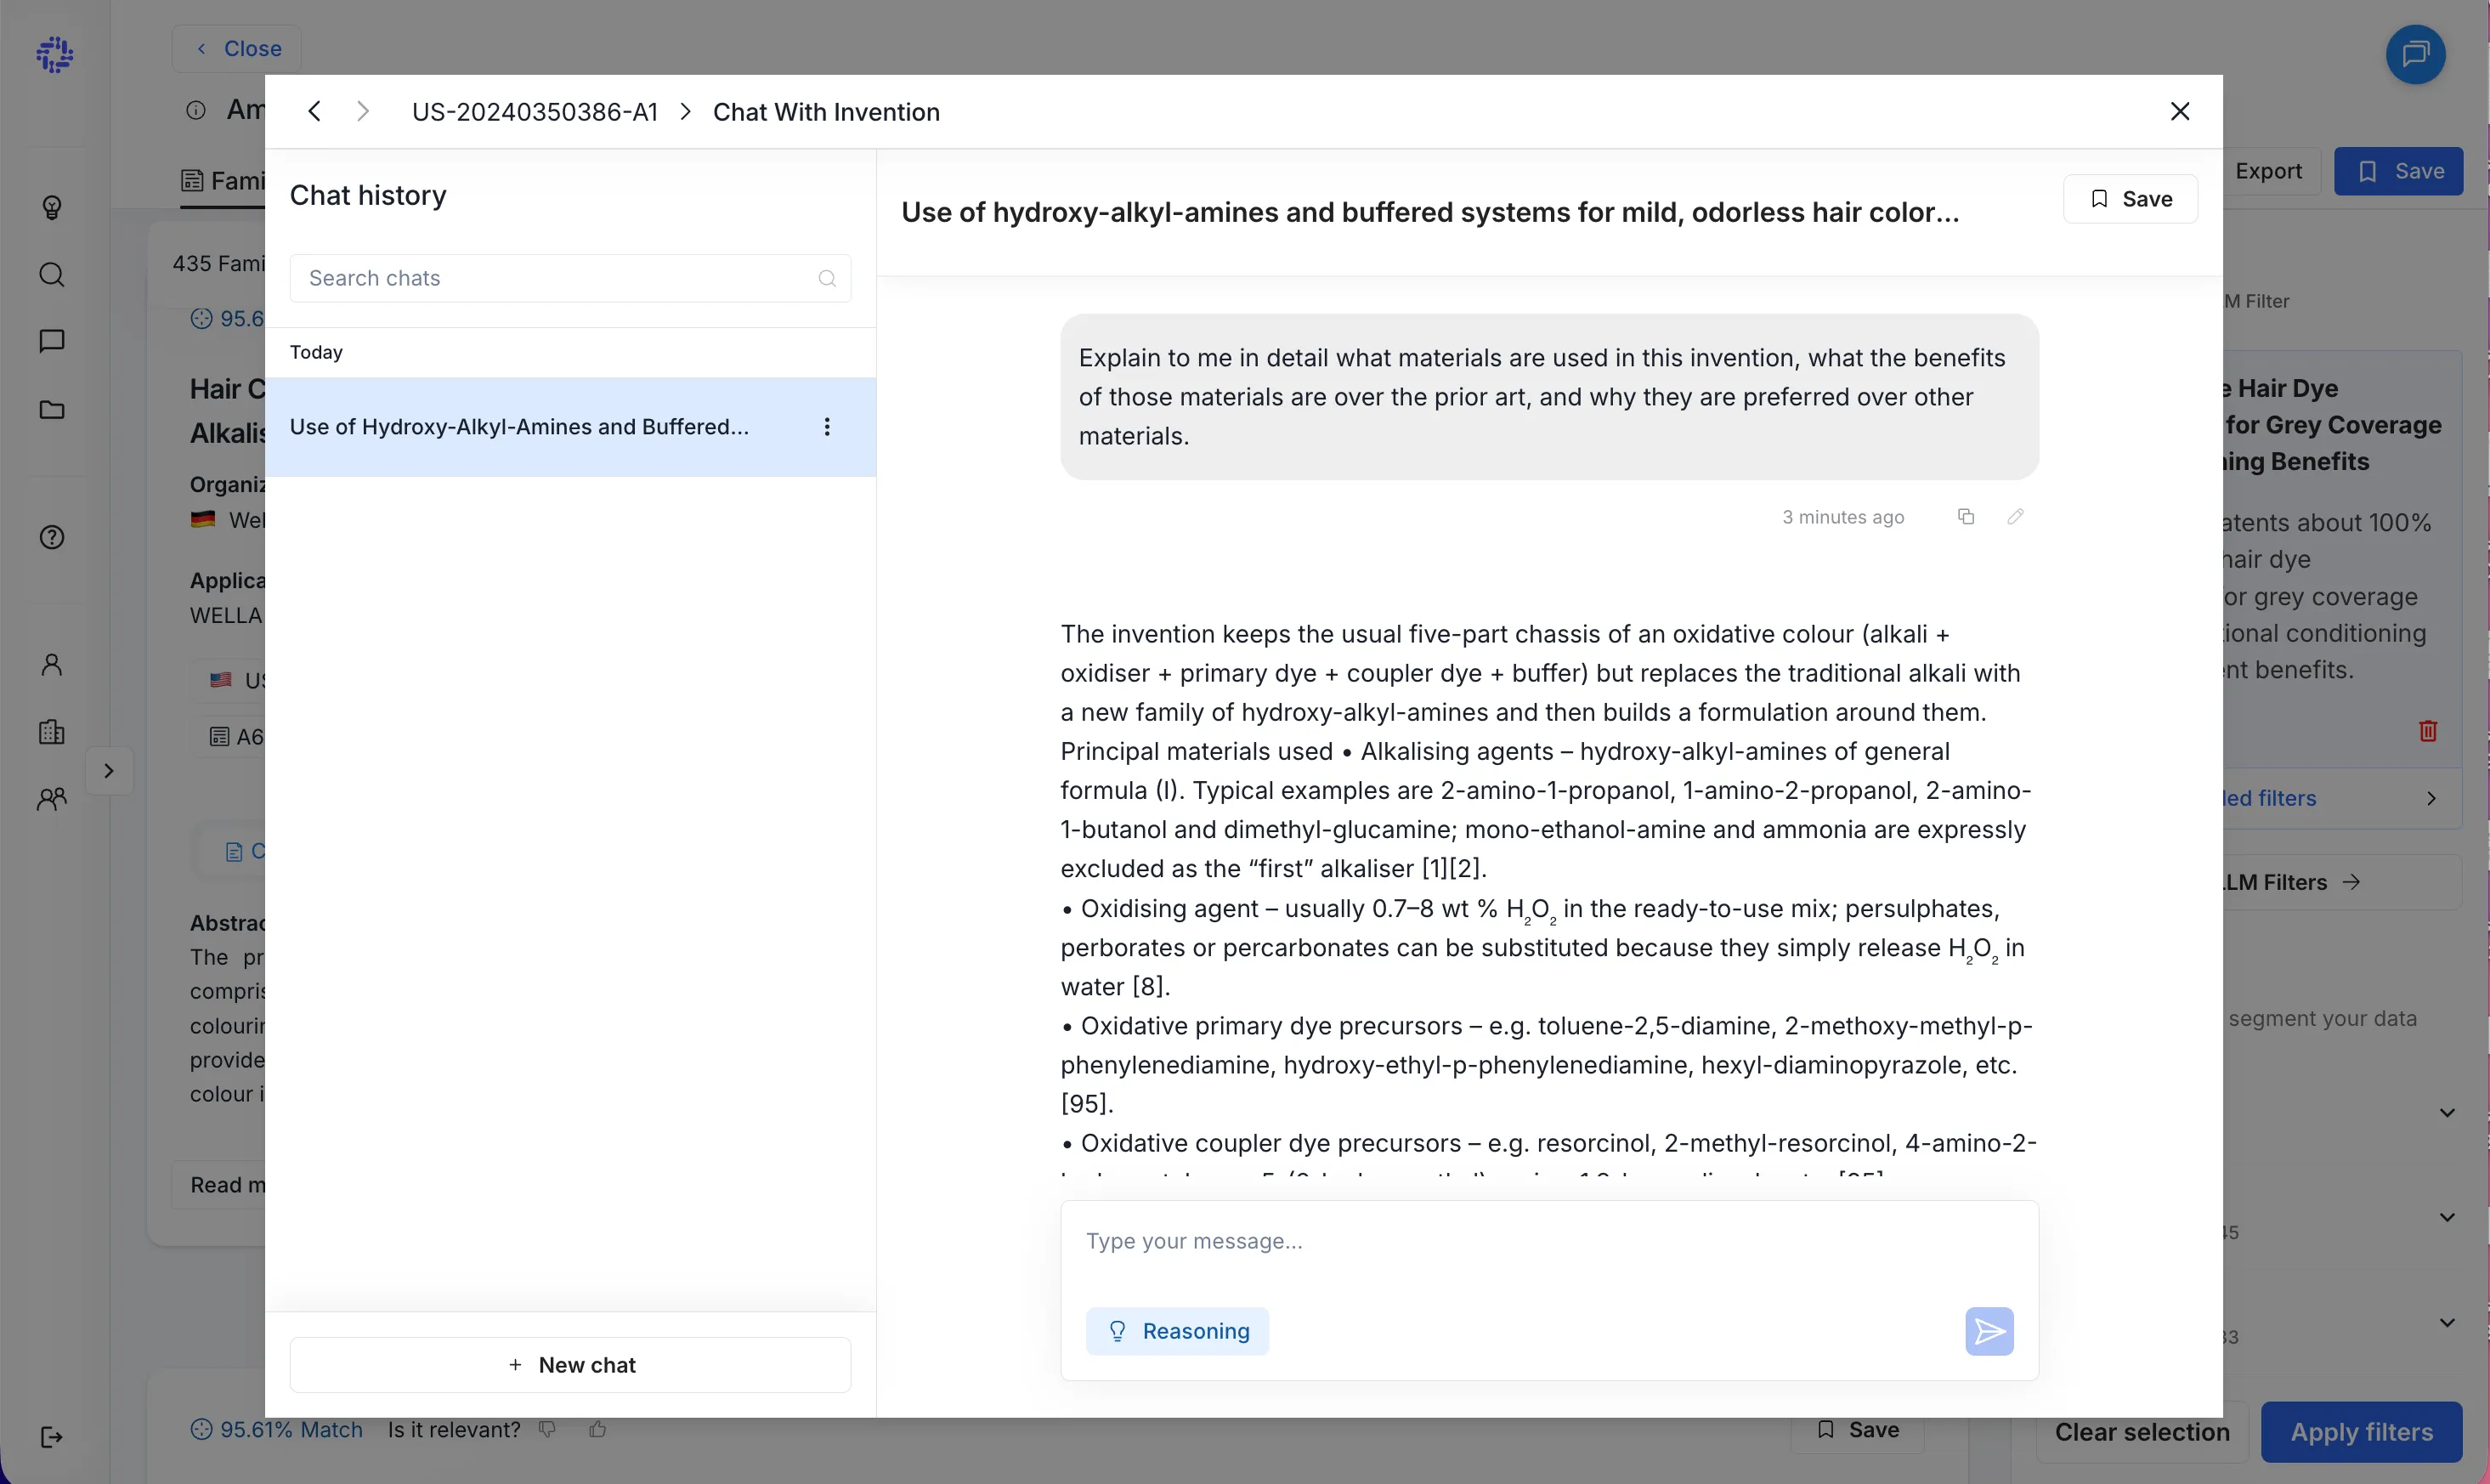2490x1484 pixels.
Task: Copy the user message with copy icon
Action: click(x=1965, y=516)
